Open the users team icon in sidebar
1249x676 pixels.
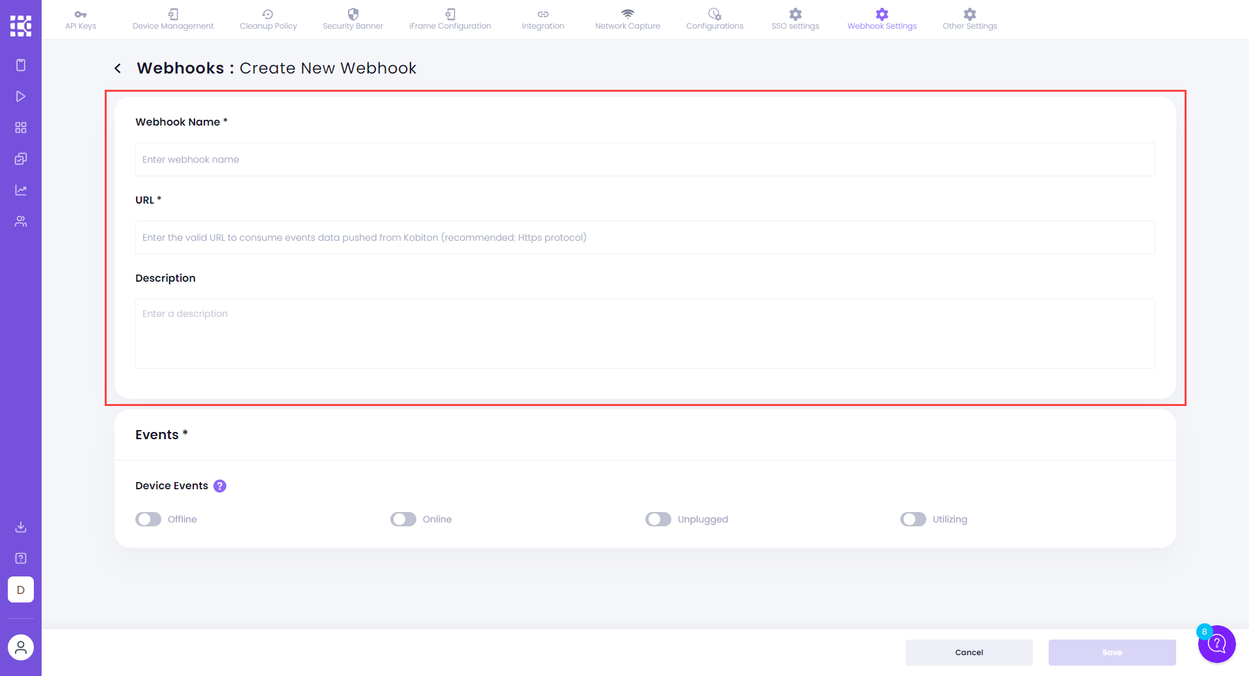coord(21,221)
